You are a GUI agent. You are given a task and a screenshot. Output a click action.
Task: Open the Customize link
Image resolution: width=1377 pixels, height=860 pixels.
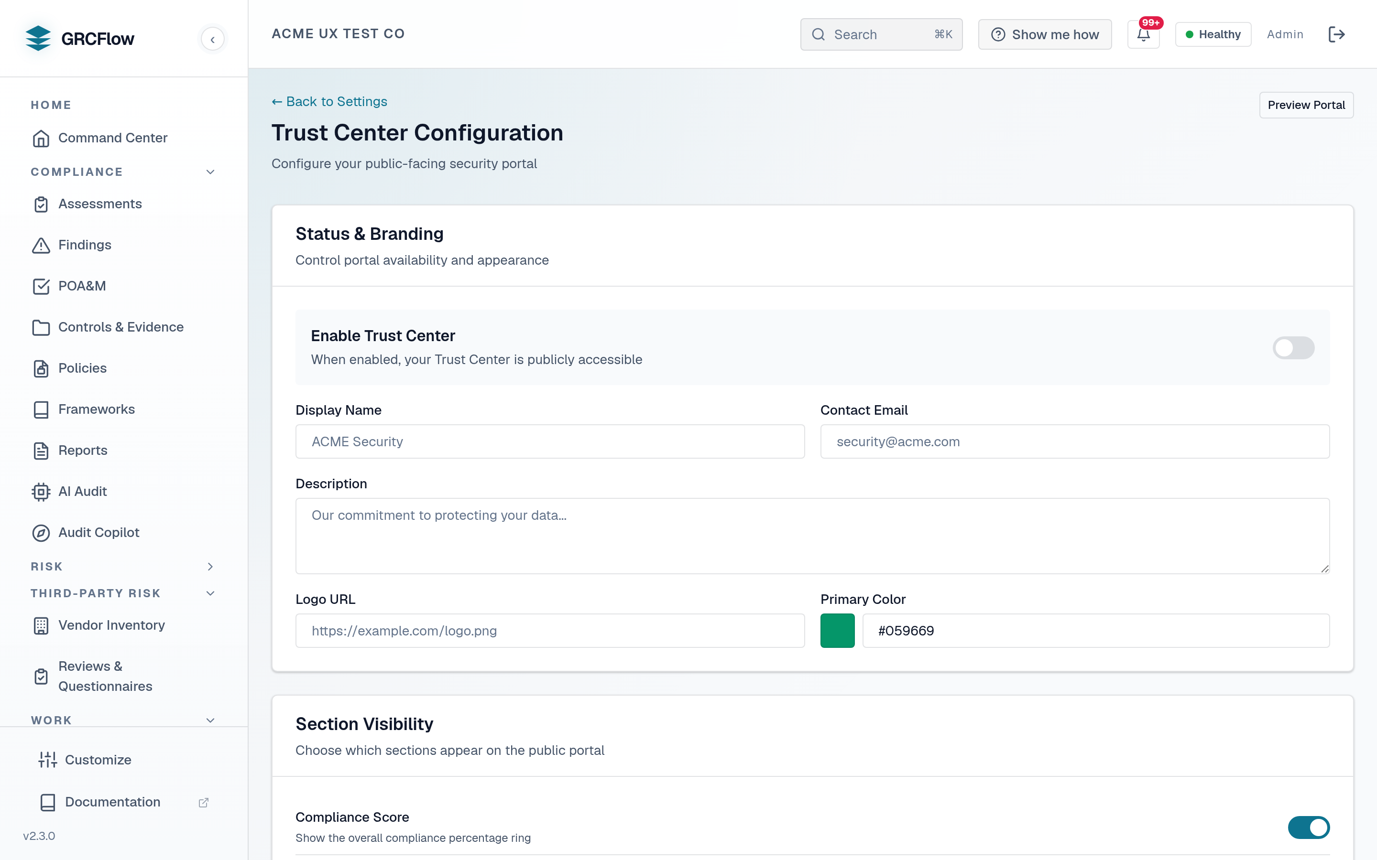[123, 760]
